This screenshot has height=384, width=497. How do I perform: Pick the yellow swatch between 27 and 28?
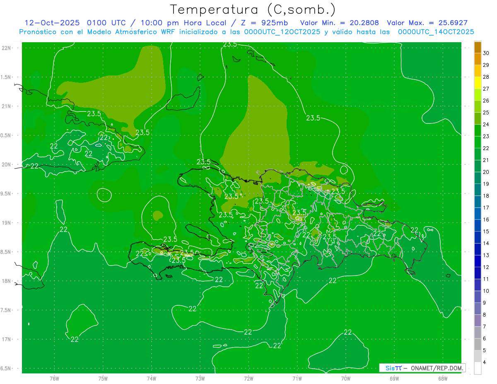478,83
